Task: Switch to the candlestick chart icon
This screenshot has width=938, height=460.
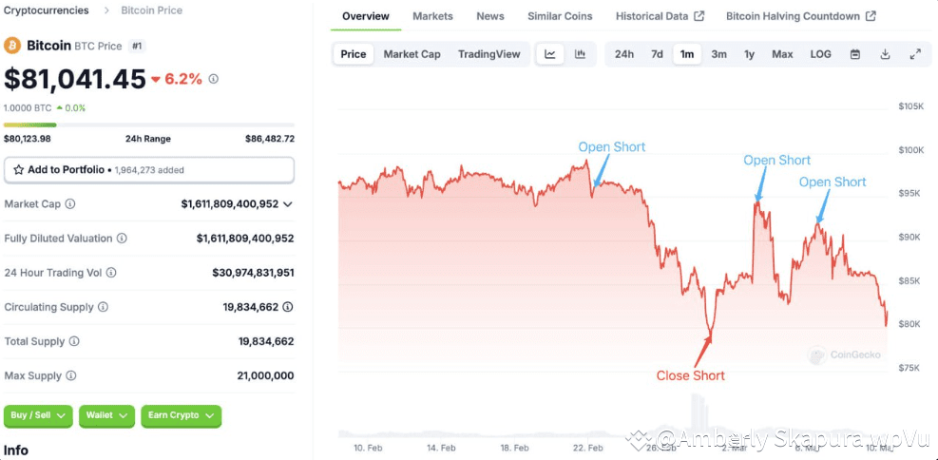Action: (580, 54)
